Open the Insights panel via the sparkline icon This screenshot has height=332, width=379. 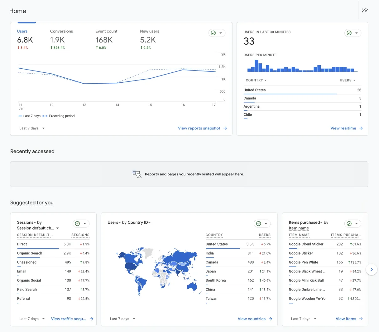[x=365, y=10]
